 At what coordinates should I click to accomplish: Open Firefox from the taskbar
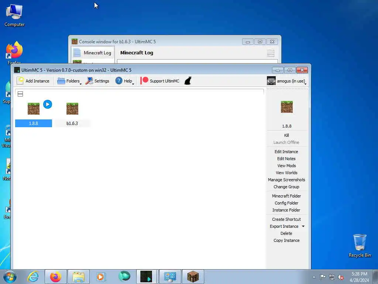click(56, 277)
